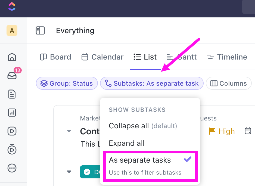Click the Columns button
The image size is (255, 186).
click(x=229, y=83)
